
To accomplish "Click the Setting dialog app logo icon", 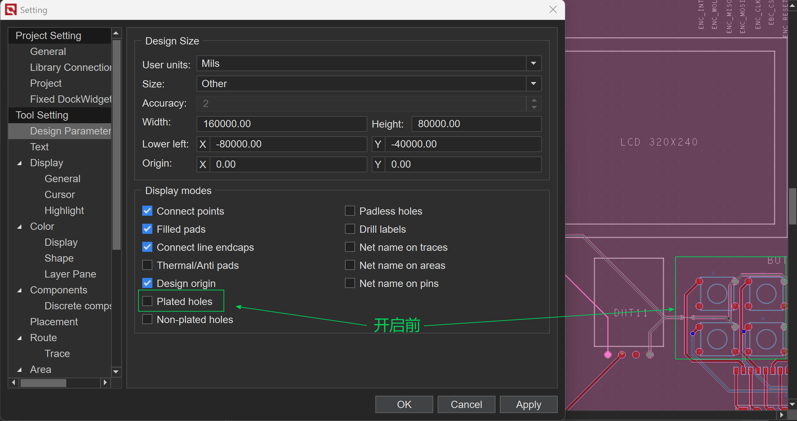I will 10,10.
